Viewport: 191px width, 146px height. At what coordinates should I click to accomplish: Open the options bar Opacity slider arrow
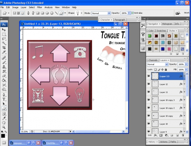(x=129, y=13)
